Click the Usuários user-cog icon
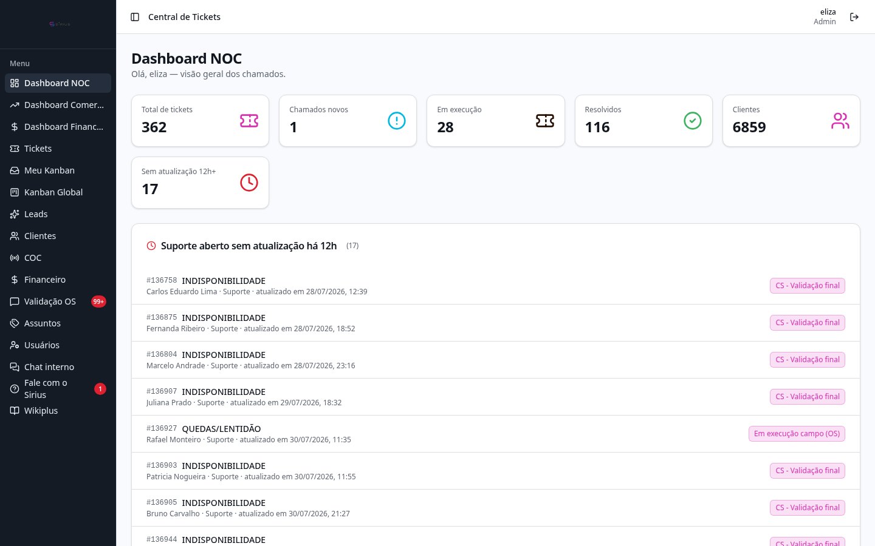Image resolution: width=875 pixels, height=546 pixels. click(x=15, y=345)
